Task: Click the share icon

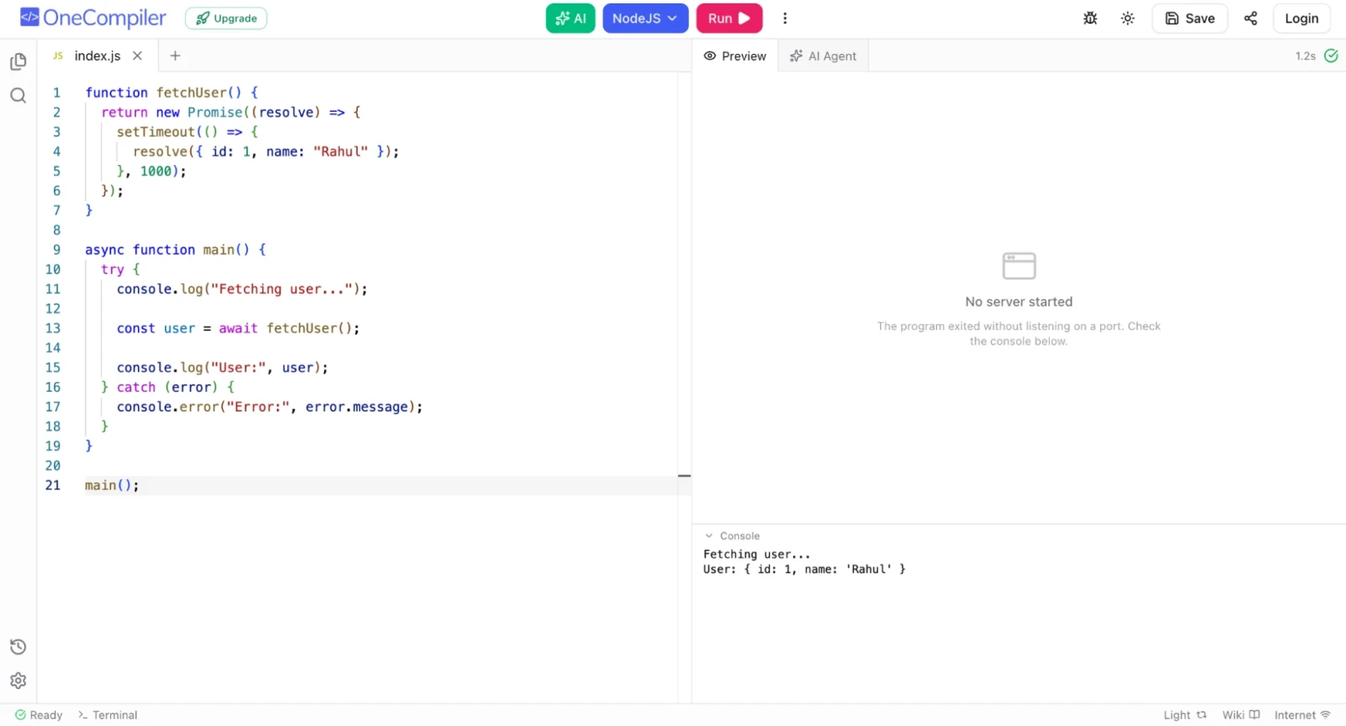Action: click(1251, 19)
